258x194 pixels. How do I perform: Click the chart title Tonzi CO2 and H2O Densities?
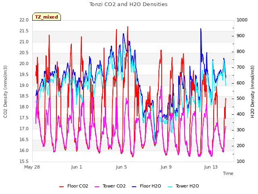pyautogui.click(x=128, y=4)
